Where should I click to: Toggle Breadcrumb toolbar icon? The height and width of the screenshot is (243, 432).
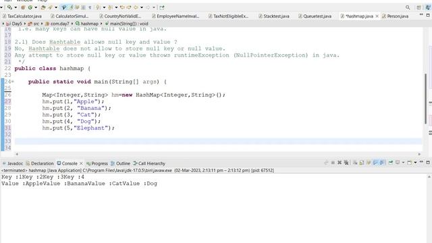pos(63,7)
